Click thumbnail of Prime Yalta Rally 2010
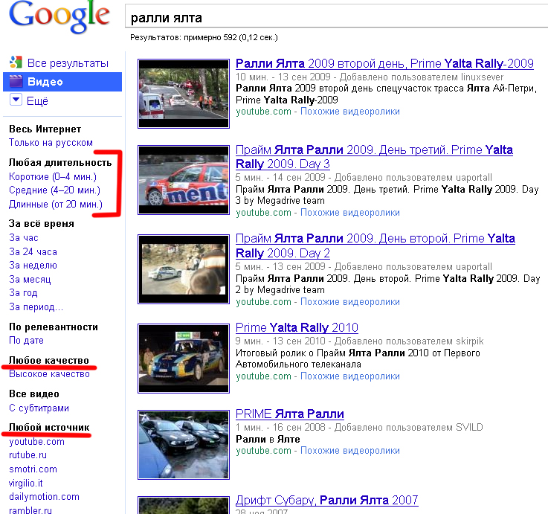Screen dimensions: 548x514 [x=184, y=359]
